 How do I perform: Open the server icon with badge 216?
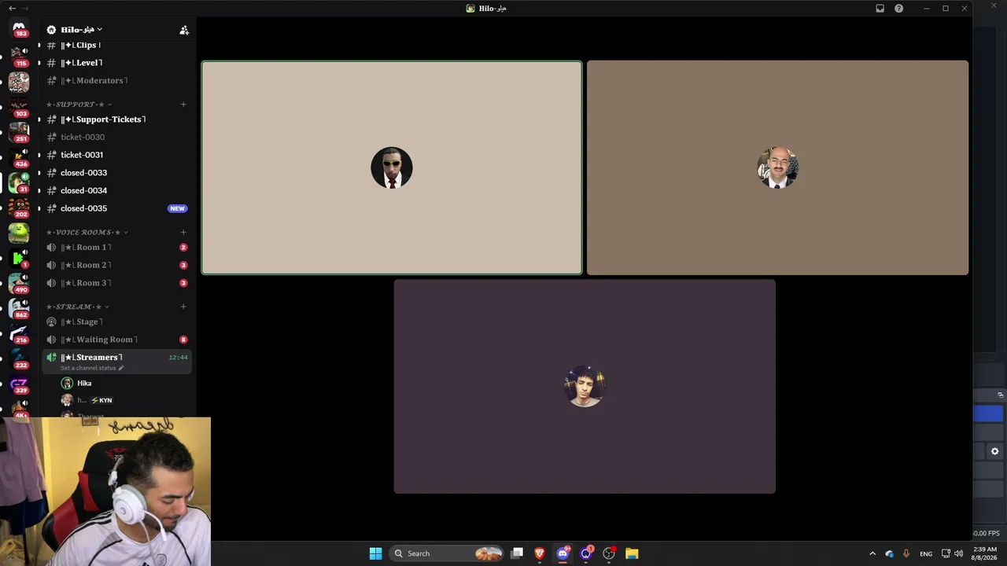19,333
